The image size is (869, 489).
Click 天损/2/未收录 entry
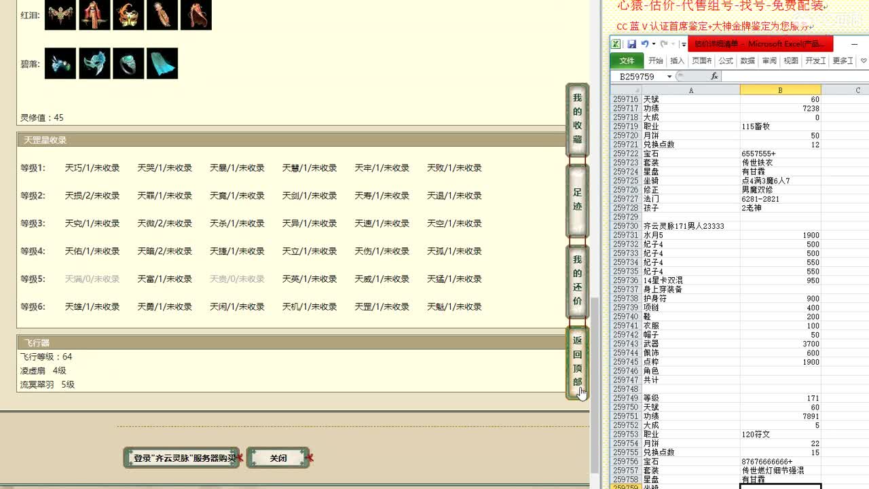coord(92,196)
